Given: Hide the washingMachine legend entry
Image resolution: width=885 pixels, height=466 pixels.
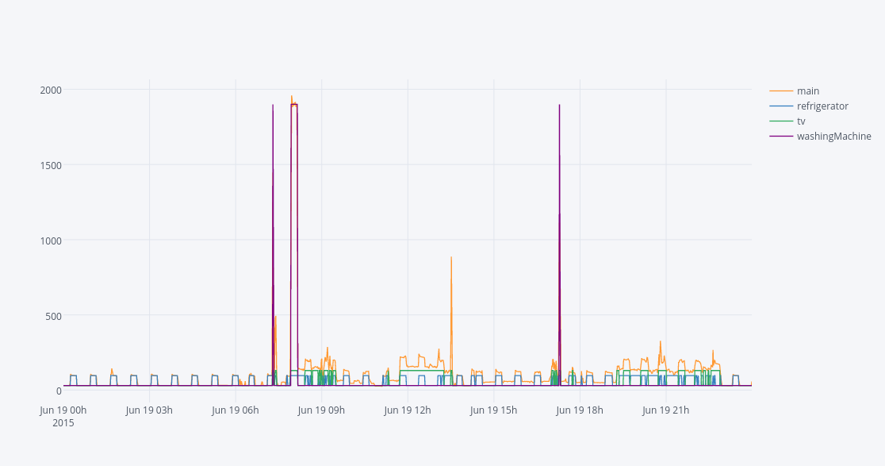Looking at the screenshot, I should 833,137.
